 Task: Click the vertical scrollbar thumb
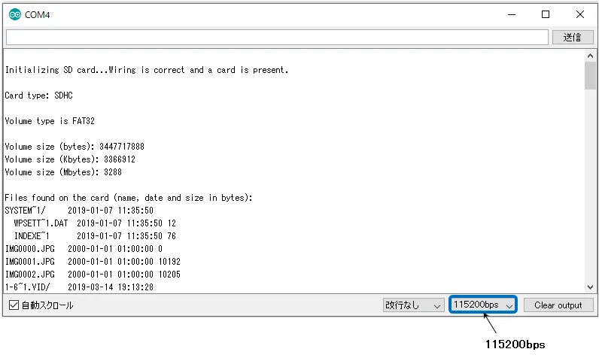pos(590,75)
